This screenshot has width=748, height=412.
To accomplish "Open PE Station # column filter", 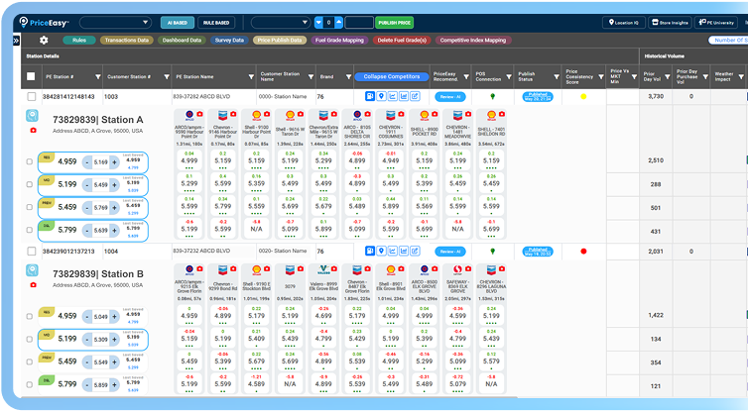I will pos(98,76).
